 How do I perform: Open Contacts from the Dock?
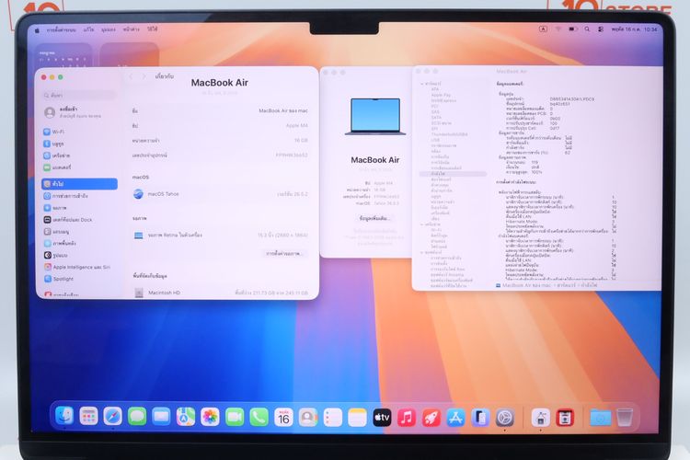tap(308, 418)
